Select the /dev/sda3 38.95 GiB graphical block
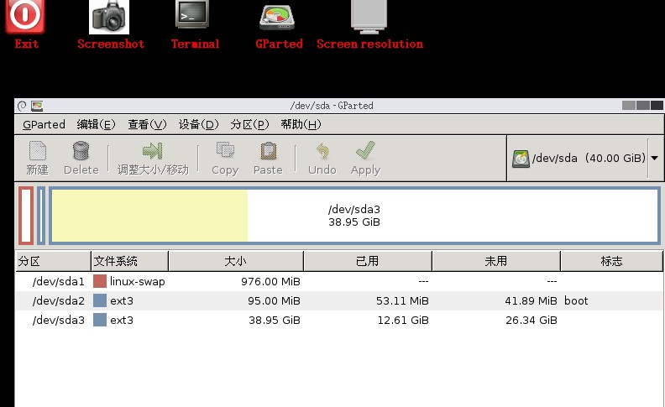The image size is (665, 407). [x=354, y=216]
